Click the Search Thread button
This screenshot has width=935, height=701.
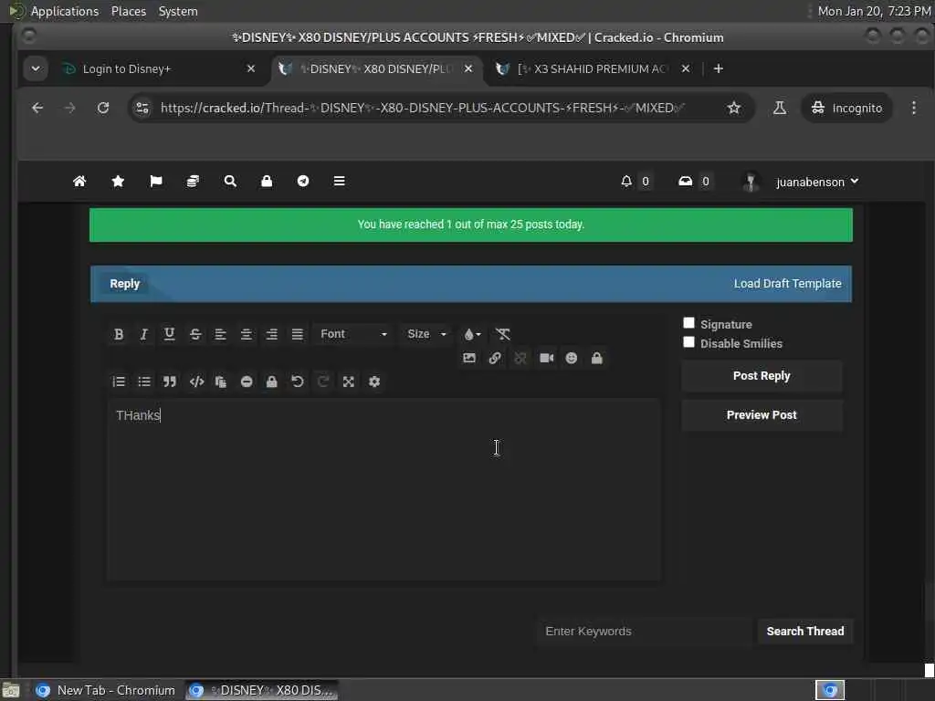tap(805, 632)
